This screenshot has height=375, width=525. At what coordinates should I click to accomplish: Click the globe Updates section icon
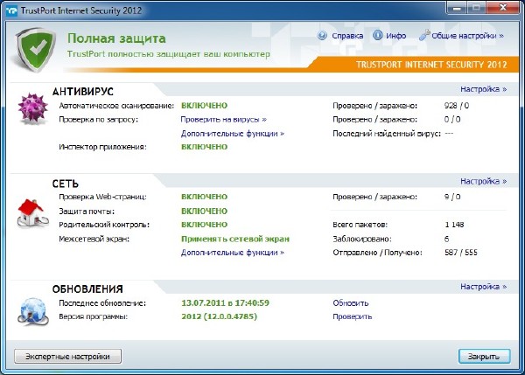click(x=33, y=309)
